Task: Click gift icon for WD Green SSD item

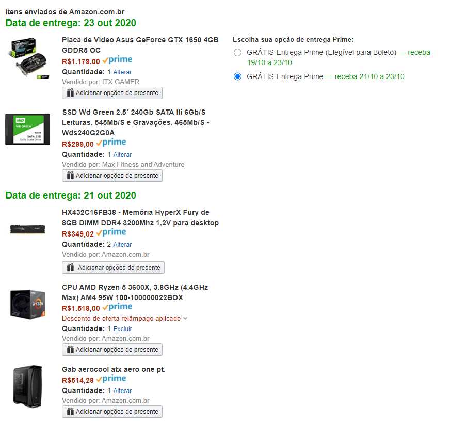Action: [x=70, y=176]
